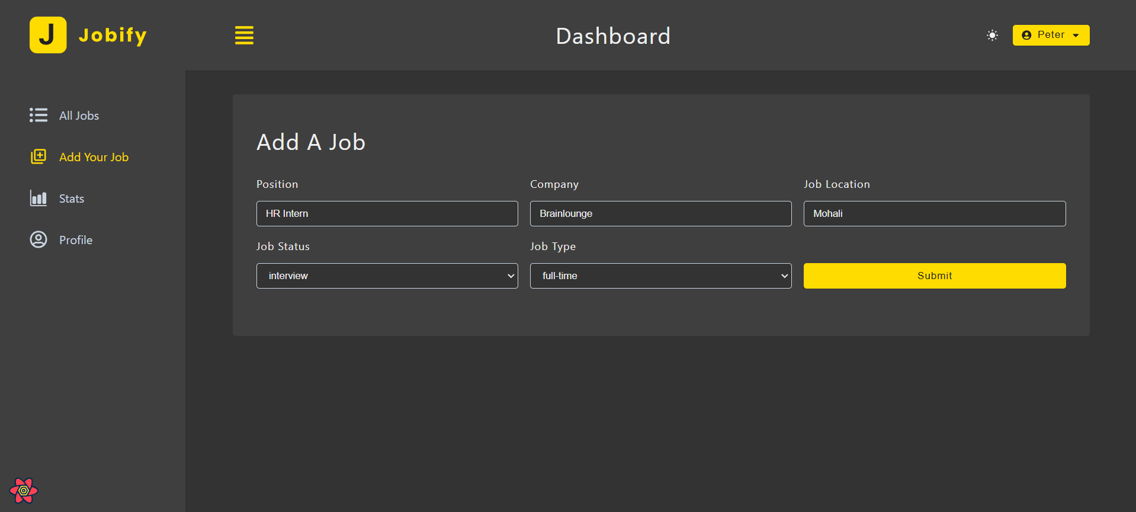Navigate to the Profile page

coord(76,240)
